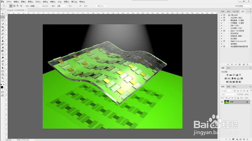
Task: Open the 文件 menu
Action: 9,2
